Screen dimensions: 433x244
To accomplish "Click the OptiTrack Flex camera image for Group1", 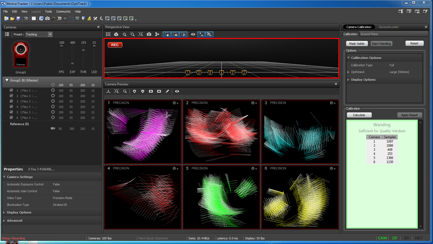I will tap(21, 55).
